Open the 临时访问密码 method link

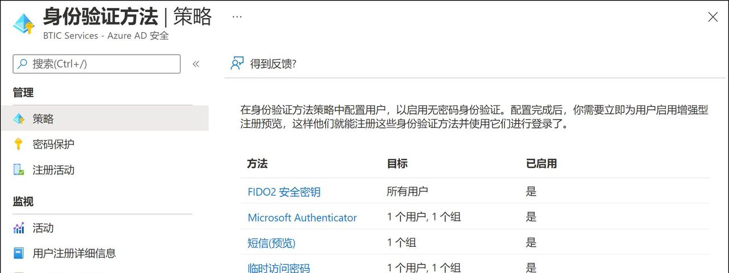click(279, 267)
